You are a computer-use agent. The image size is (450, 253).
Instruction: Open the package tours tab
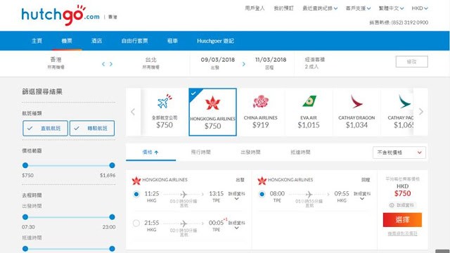pos(134,41)
